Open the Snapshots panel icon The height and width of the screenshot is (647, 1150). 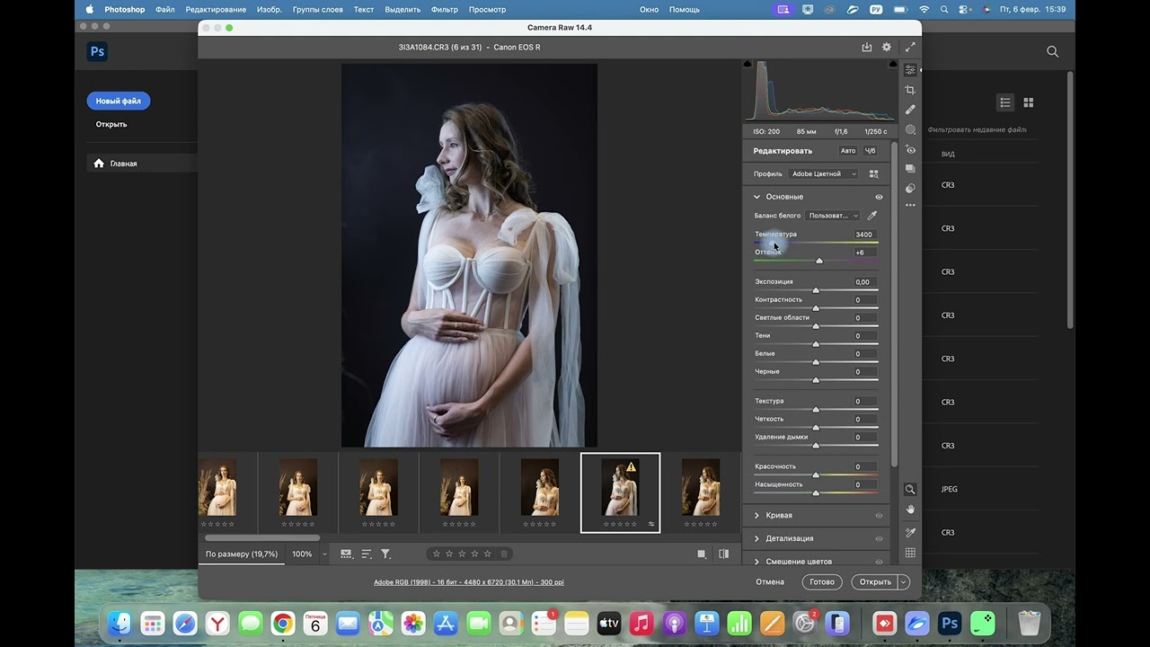coord(910,169)
